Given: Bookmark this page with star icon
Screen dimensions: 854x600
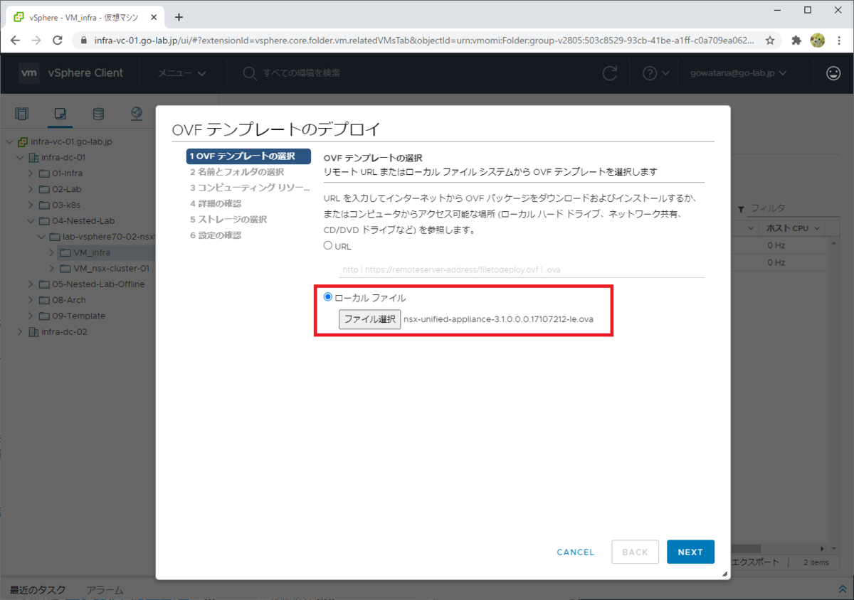Looking at the screenshot, I should click(770, 41).
